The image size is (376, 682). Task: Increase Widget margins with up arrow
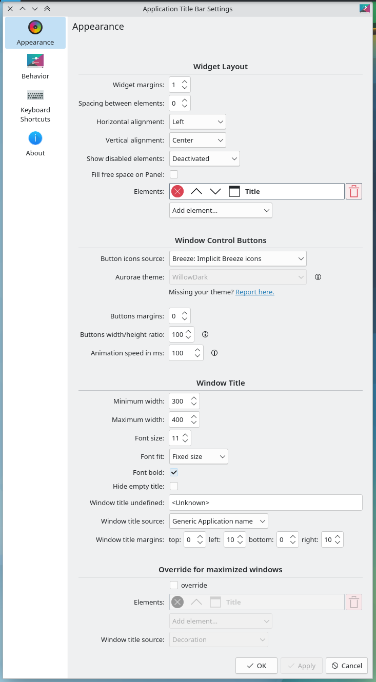pyautogui.click(x=185, y=81)
